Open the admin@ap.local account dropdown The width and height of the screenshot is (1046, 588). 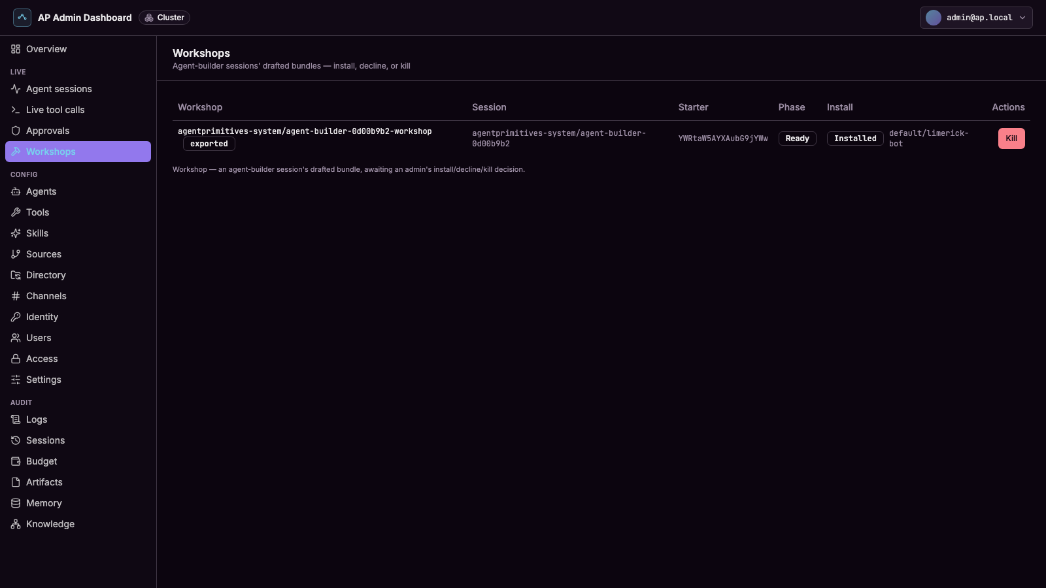976,18
